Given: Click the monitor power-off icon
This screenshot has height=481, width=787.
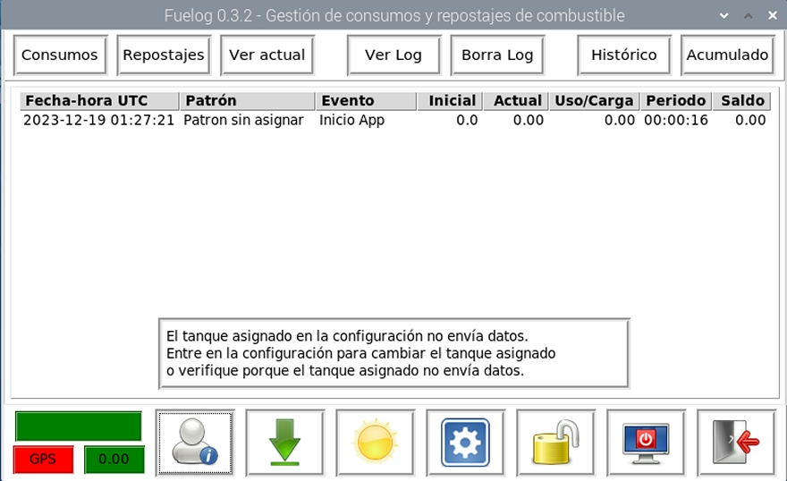Looking at the screenshot, I should point(646,442).
